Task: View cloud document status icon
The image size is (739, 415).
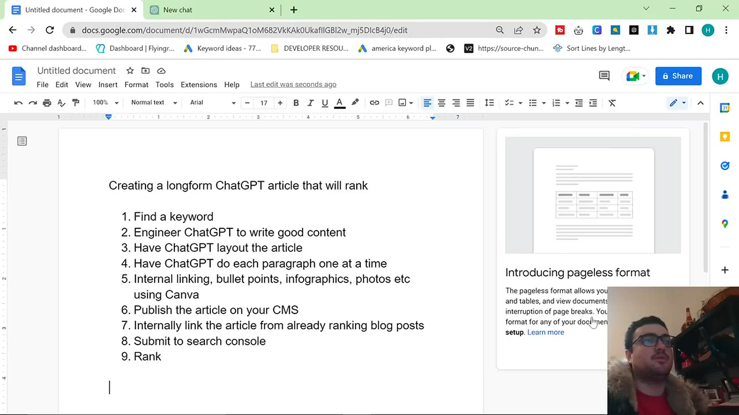Action: coord(161,71)
